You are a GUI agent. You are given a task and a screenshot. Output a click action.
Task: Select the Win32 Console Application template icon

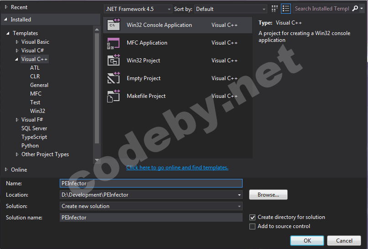[113, 25]
